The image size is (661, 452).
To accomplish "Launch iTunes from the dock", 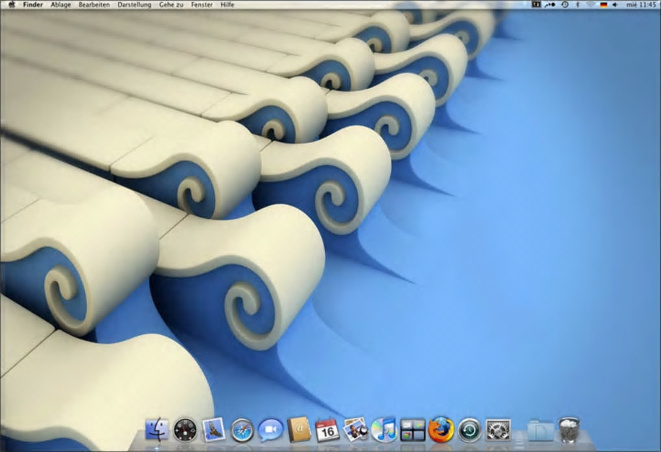I will [x=384, y=430].
